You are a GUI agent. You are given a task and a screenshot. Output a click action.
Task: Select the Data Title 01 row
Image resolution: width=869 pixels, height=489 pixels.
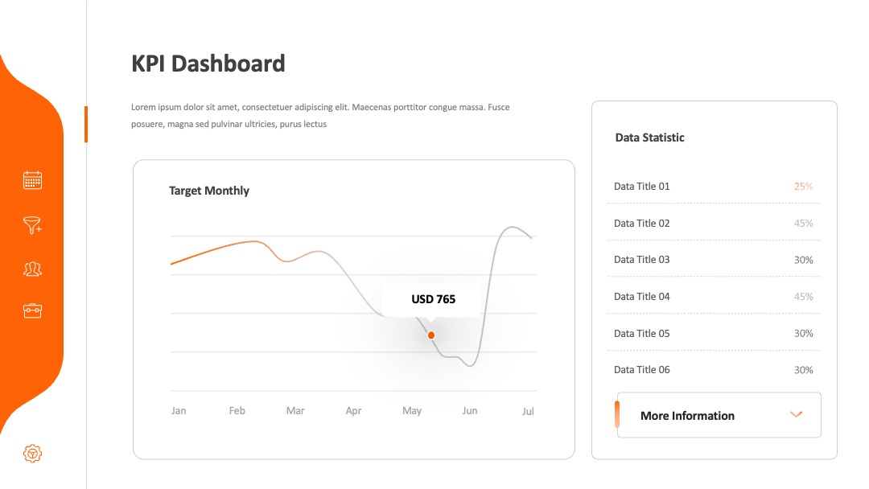(x=714, y=186)
